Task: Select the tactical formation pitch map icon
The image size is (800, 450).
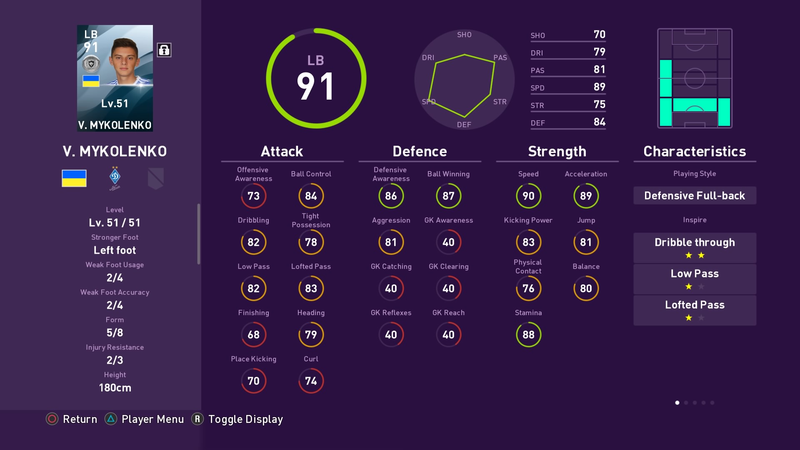Action: coord(693,79)
